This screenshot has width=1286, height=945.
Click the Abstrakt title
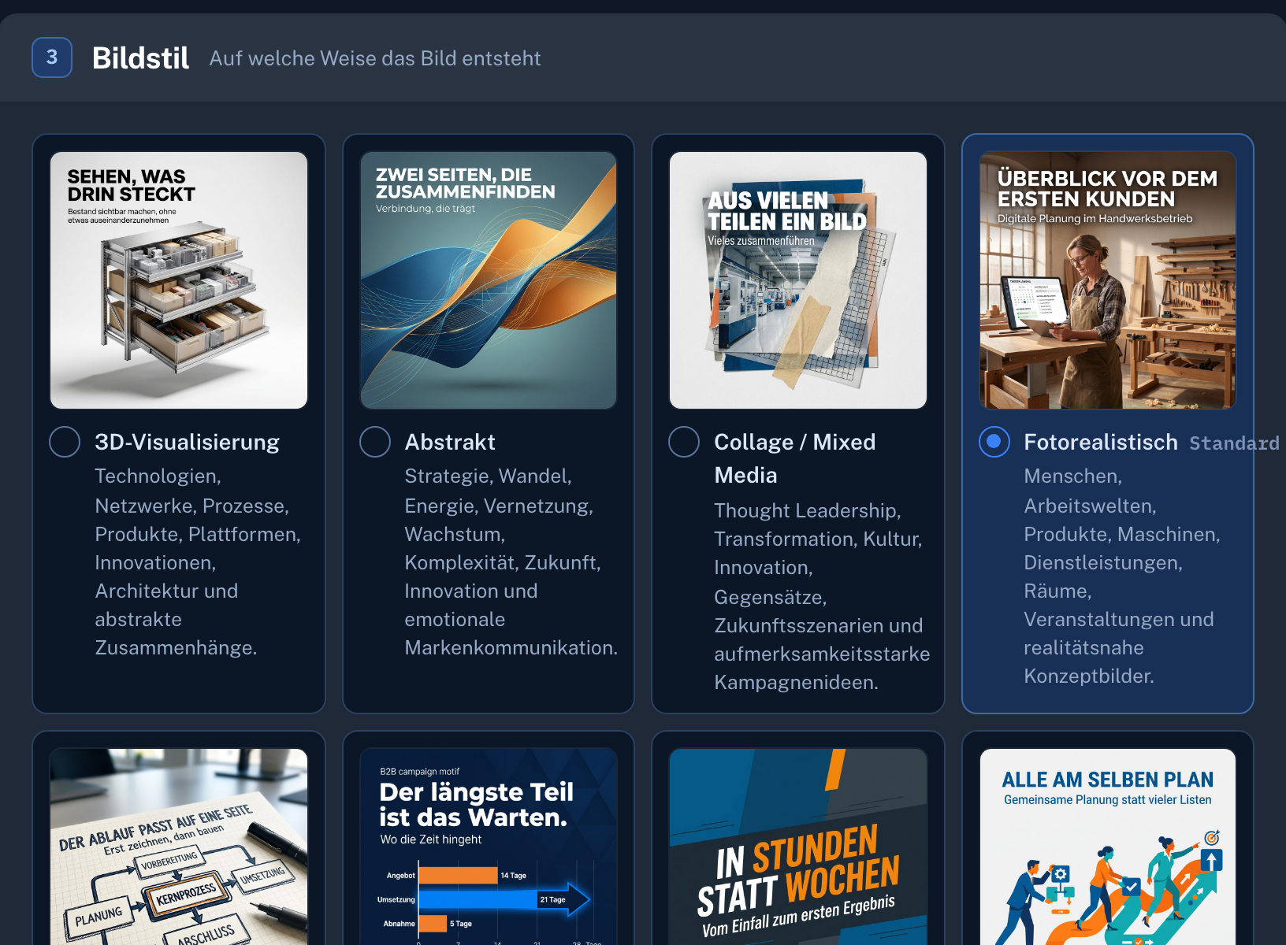point(450,443)
